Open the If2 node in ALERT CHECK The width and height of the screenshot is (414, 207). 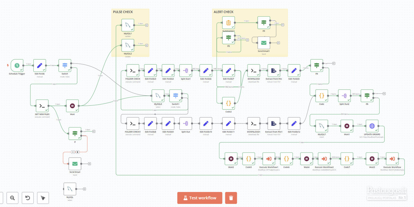tap(228, 38)
